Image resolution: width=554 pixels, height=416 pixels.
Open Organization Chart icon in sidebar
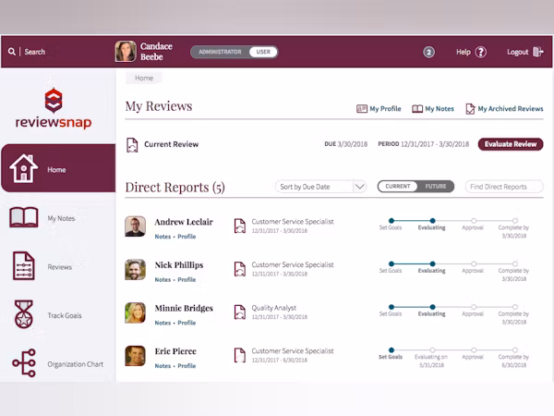(x=24, y=363)
